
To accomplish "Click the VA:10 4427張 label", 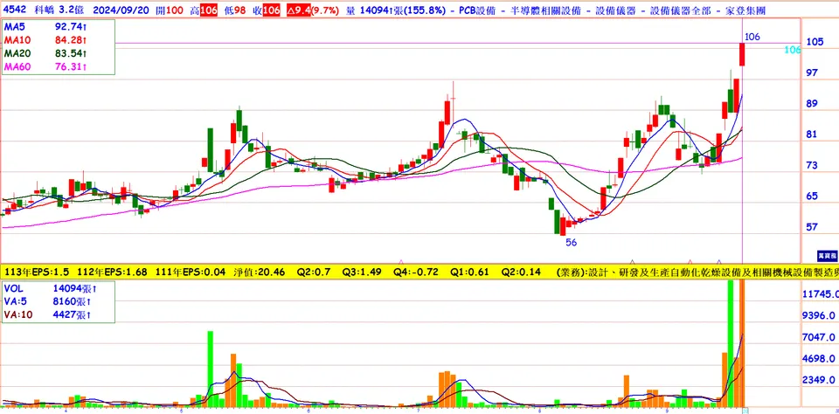I will [x=47, y=314].
